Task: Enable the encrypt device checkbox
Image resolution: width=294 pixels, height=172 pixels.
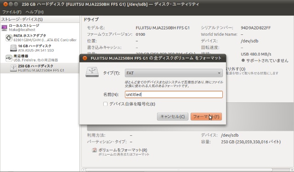Action: [105, 104]
